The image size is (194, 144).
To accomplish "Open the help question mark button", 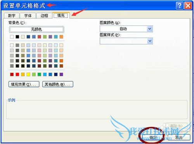I will [180, 6].
